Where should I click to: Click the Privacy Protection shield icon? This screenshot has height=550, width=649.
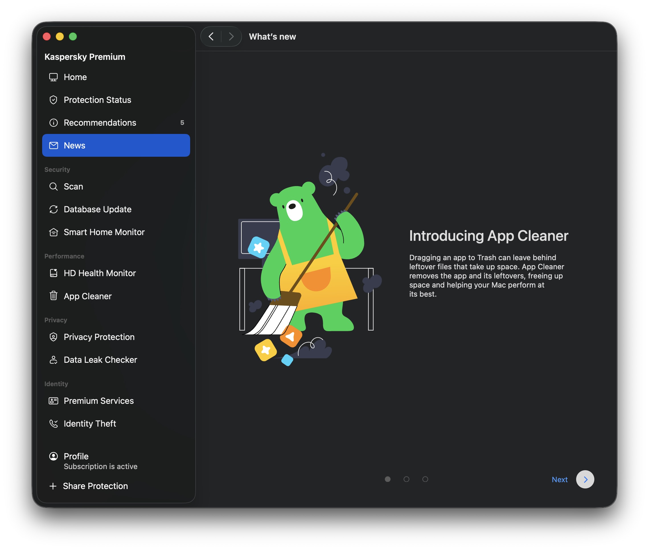(x=54, y=337)
